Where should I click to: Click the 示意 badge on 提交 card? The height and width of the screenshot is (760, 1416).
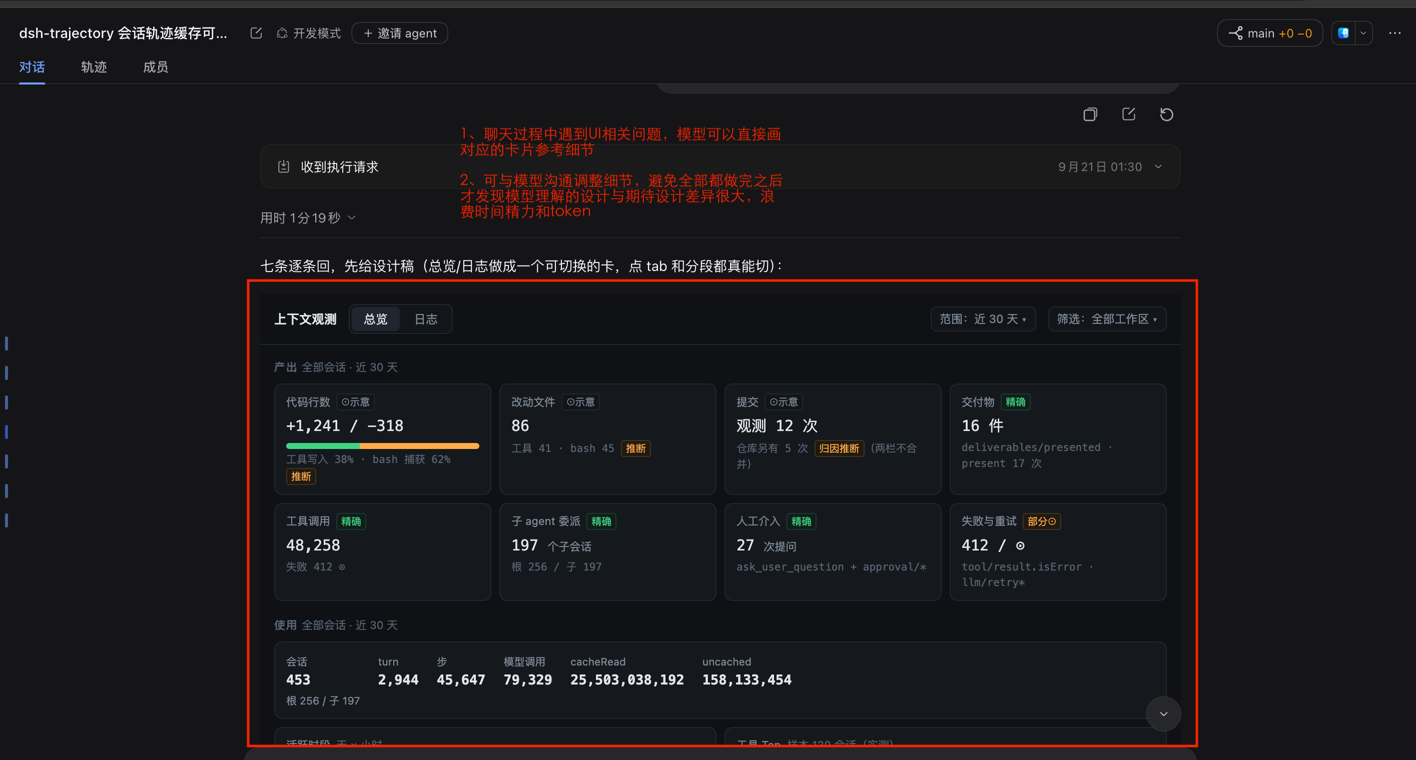(x=784, y=402)
